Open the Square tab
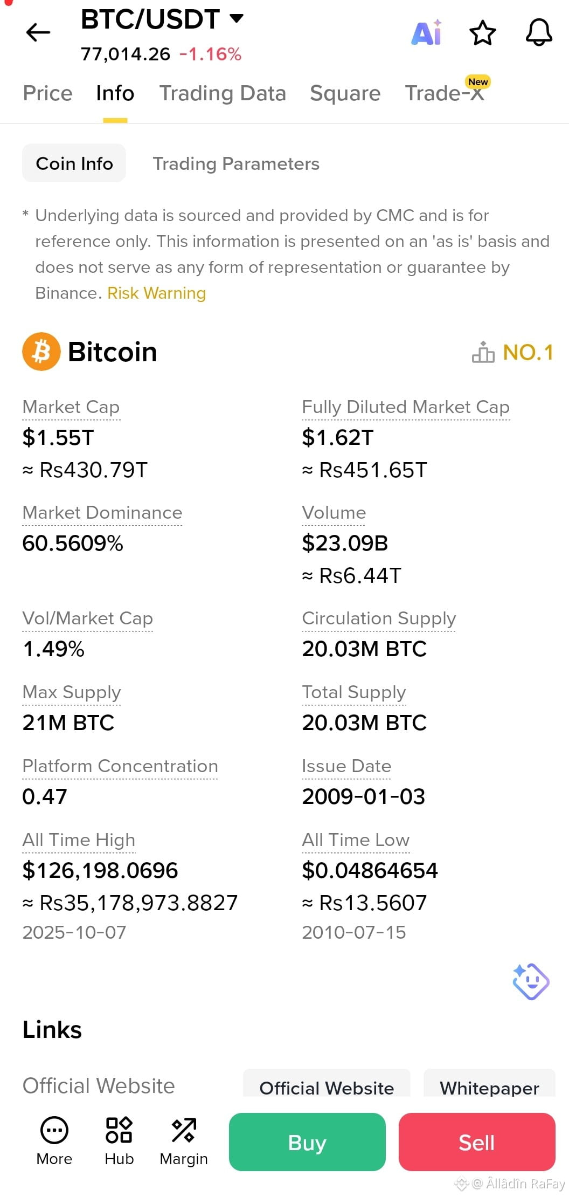The height and width of the screenshot is (1197, 569). pyautogui.click(x=345, y=93)
